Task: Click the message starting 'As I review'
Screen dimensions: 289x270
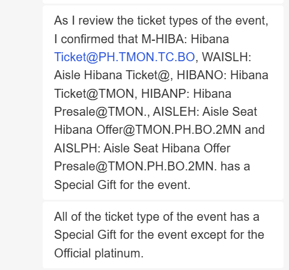Action: tap(163, 103)
